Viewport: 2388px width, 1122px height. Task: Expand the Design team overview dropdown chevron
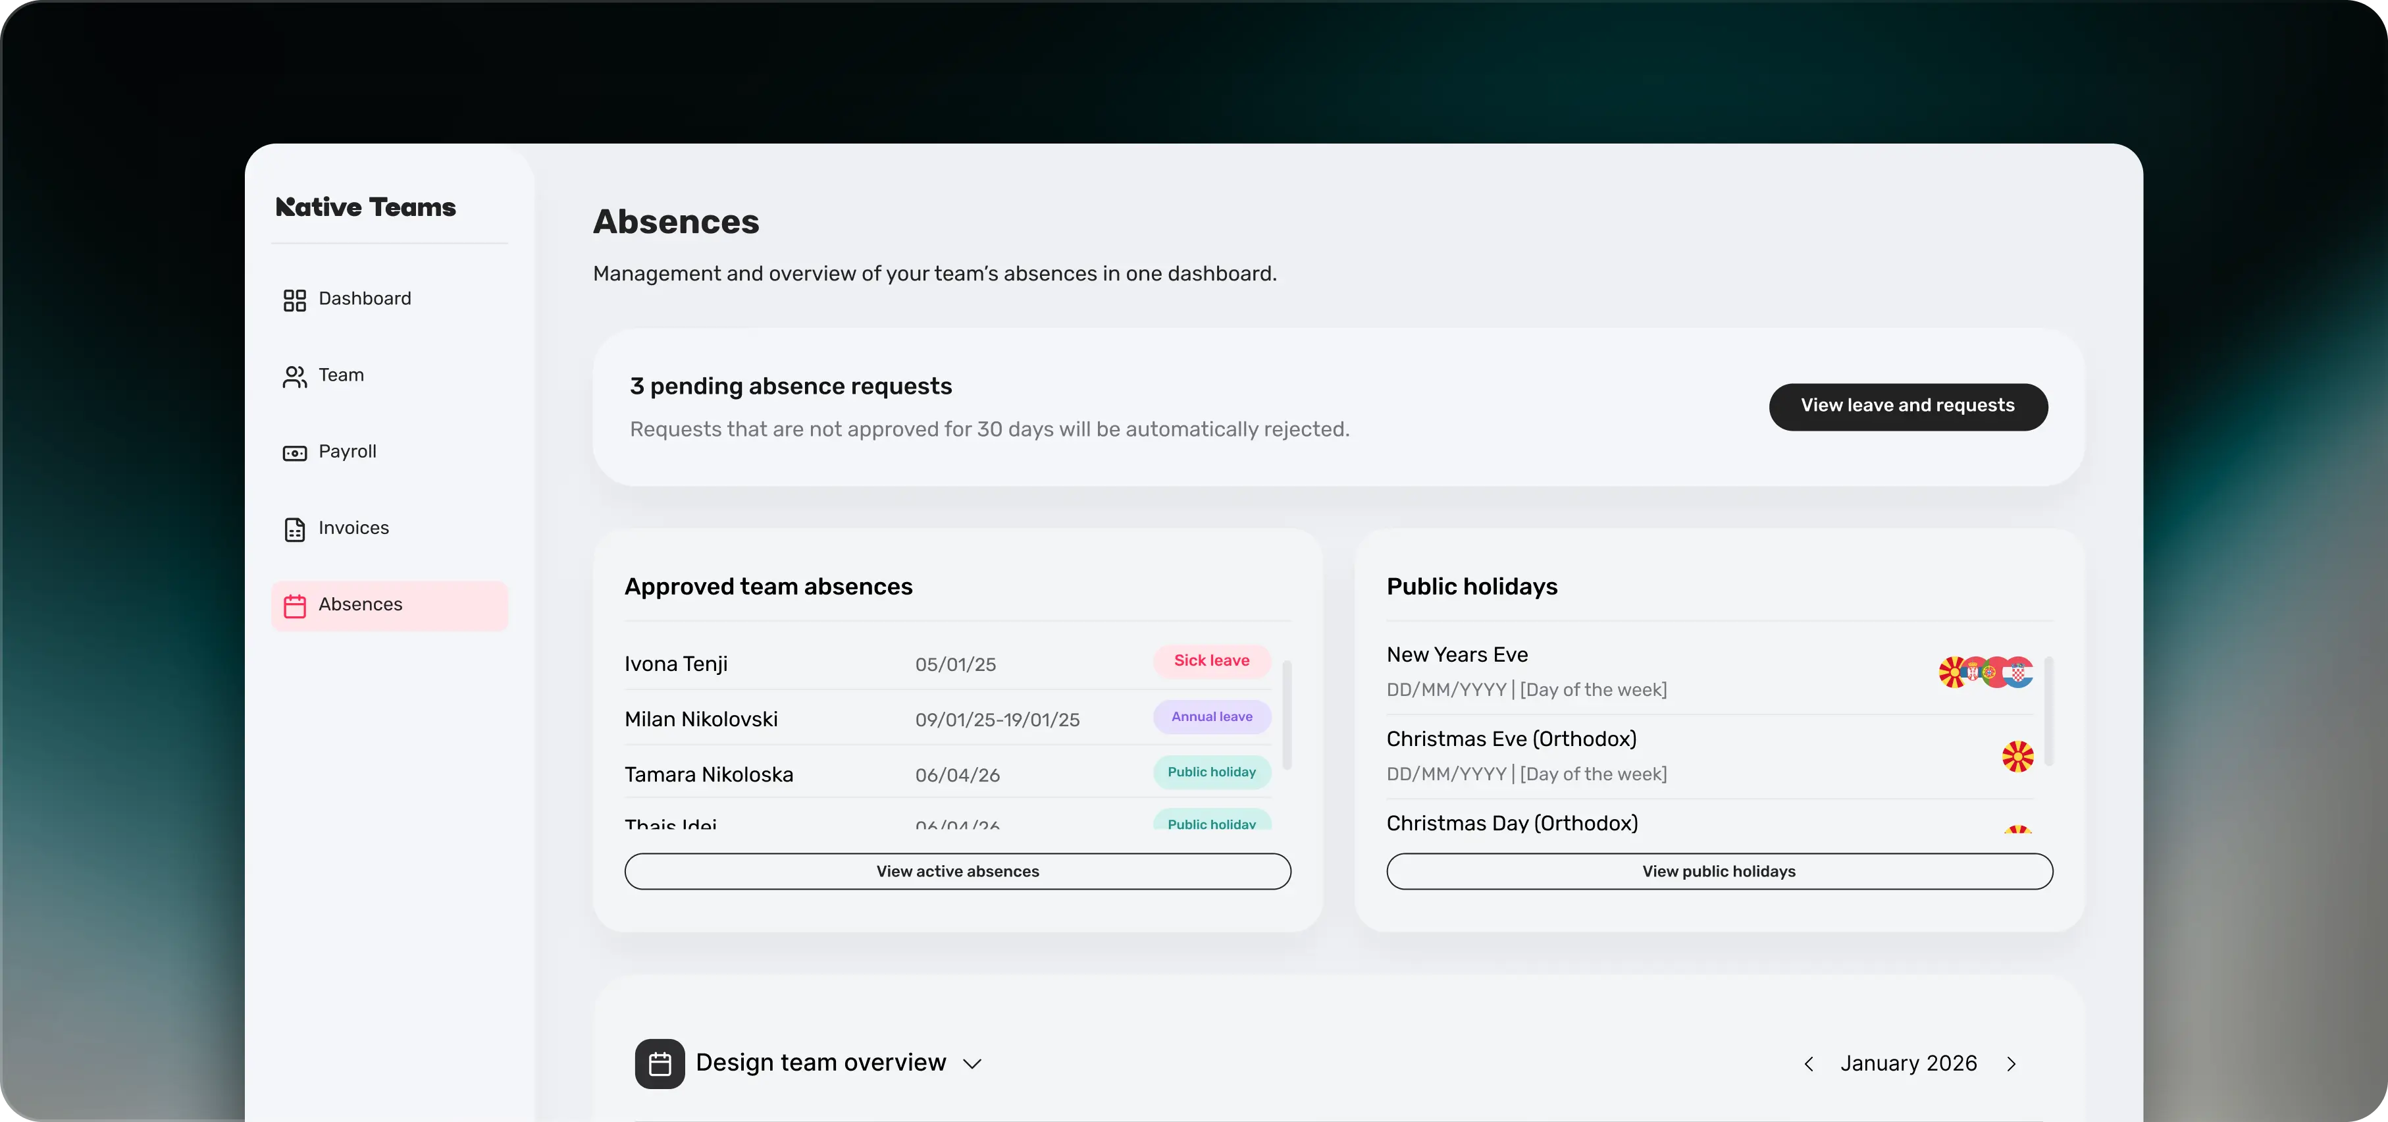click(x=972, y=1063)
